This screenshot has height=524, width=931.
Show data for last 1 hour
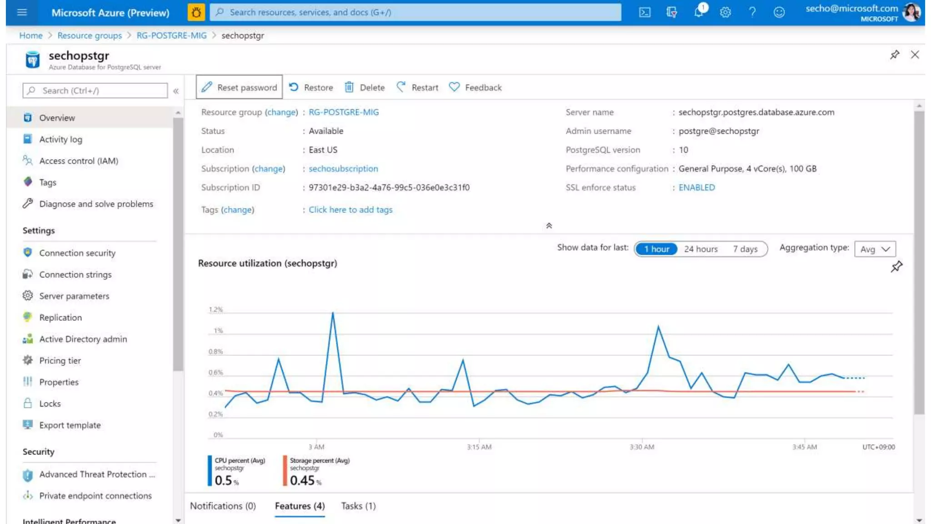(x=656, y=249)
